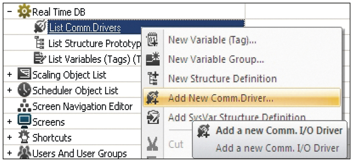Click the Screens monitor icon
This screenshot has width=352, height=161.
[x=24, y=121]
